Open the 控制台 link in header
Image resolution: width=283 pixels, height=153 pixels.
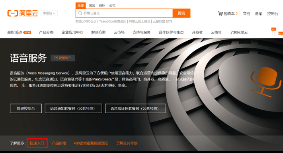coord(273,14)
